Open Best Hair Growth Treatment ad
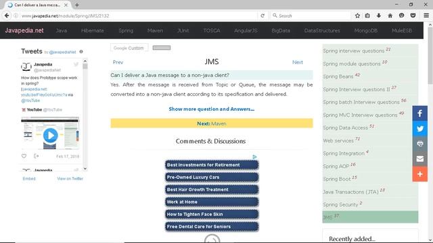The height and width of the screenshot is (243, 433). tap(212, 190)
